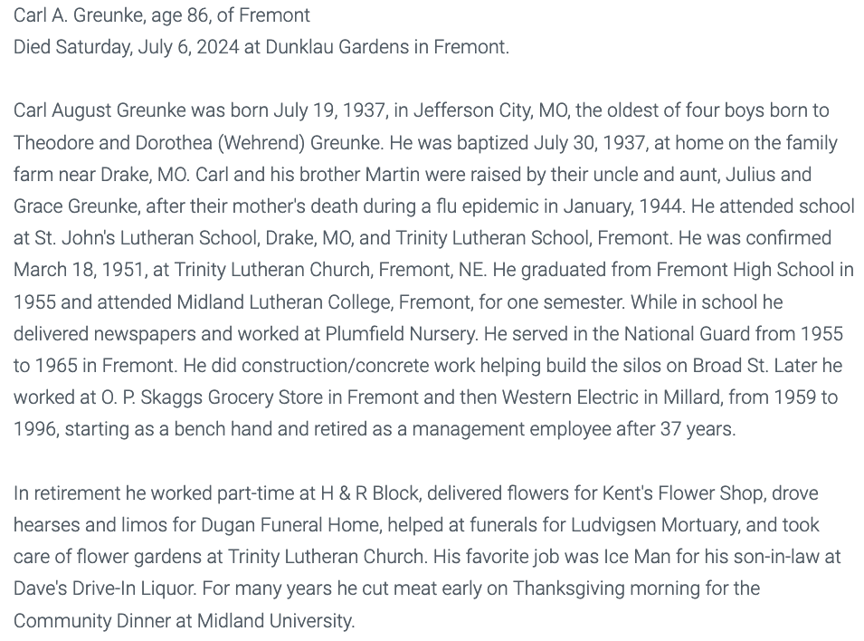Screen dimensions: 864x641
Task: Click the text Dave's Drive-In Liquor
Action: (x=104, y=588)
